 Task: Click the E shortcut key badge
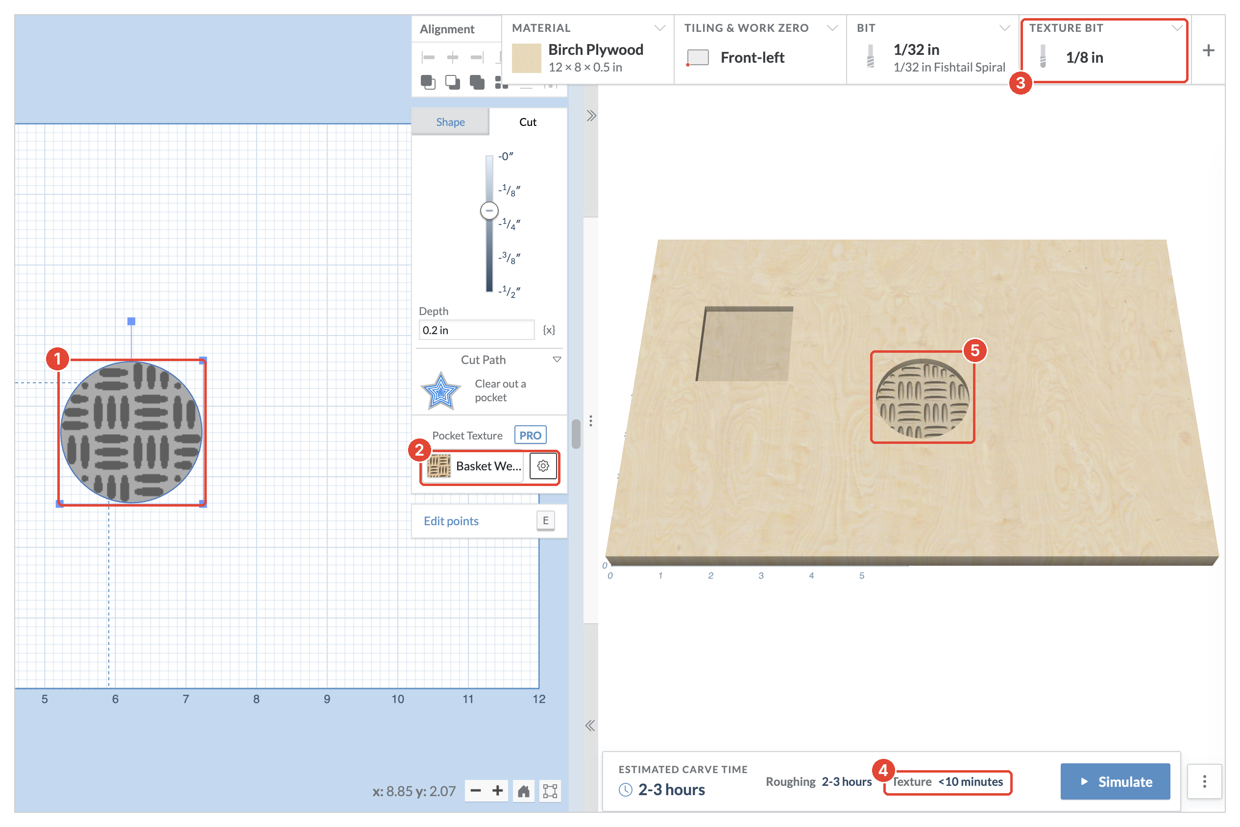546,521
